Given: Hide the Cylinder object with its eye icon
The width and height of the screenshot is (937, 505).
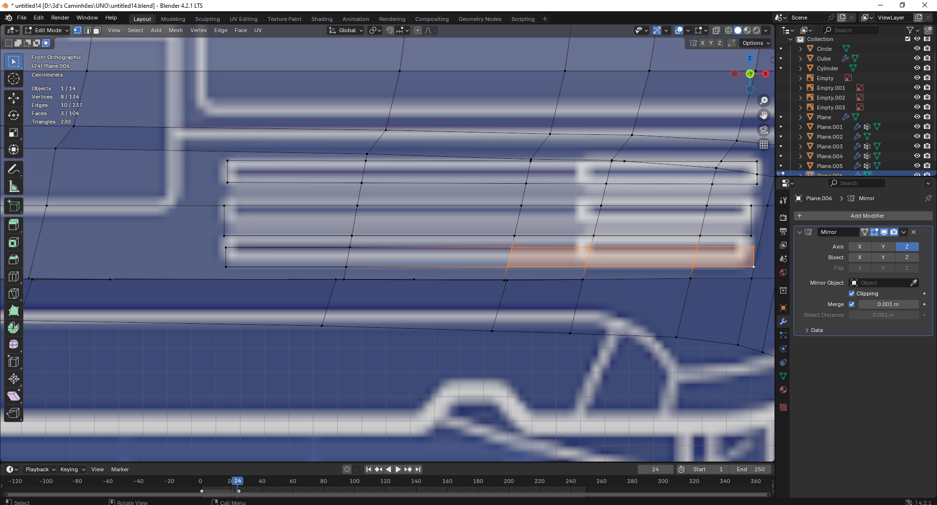Looking at the screenshot, I should [x=917, y=68].
